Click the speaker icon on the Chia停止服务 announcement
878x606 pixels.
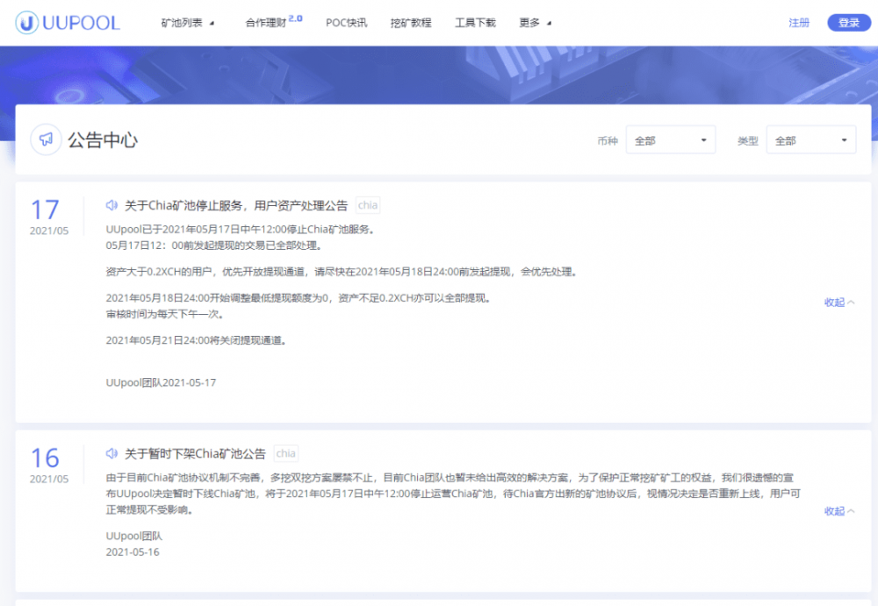[x=112, y=204]
